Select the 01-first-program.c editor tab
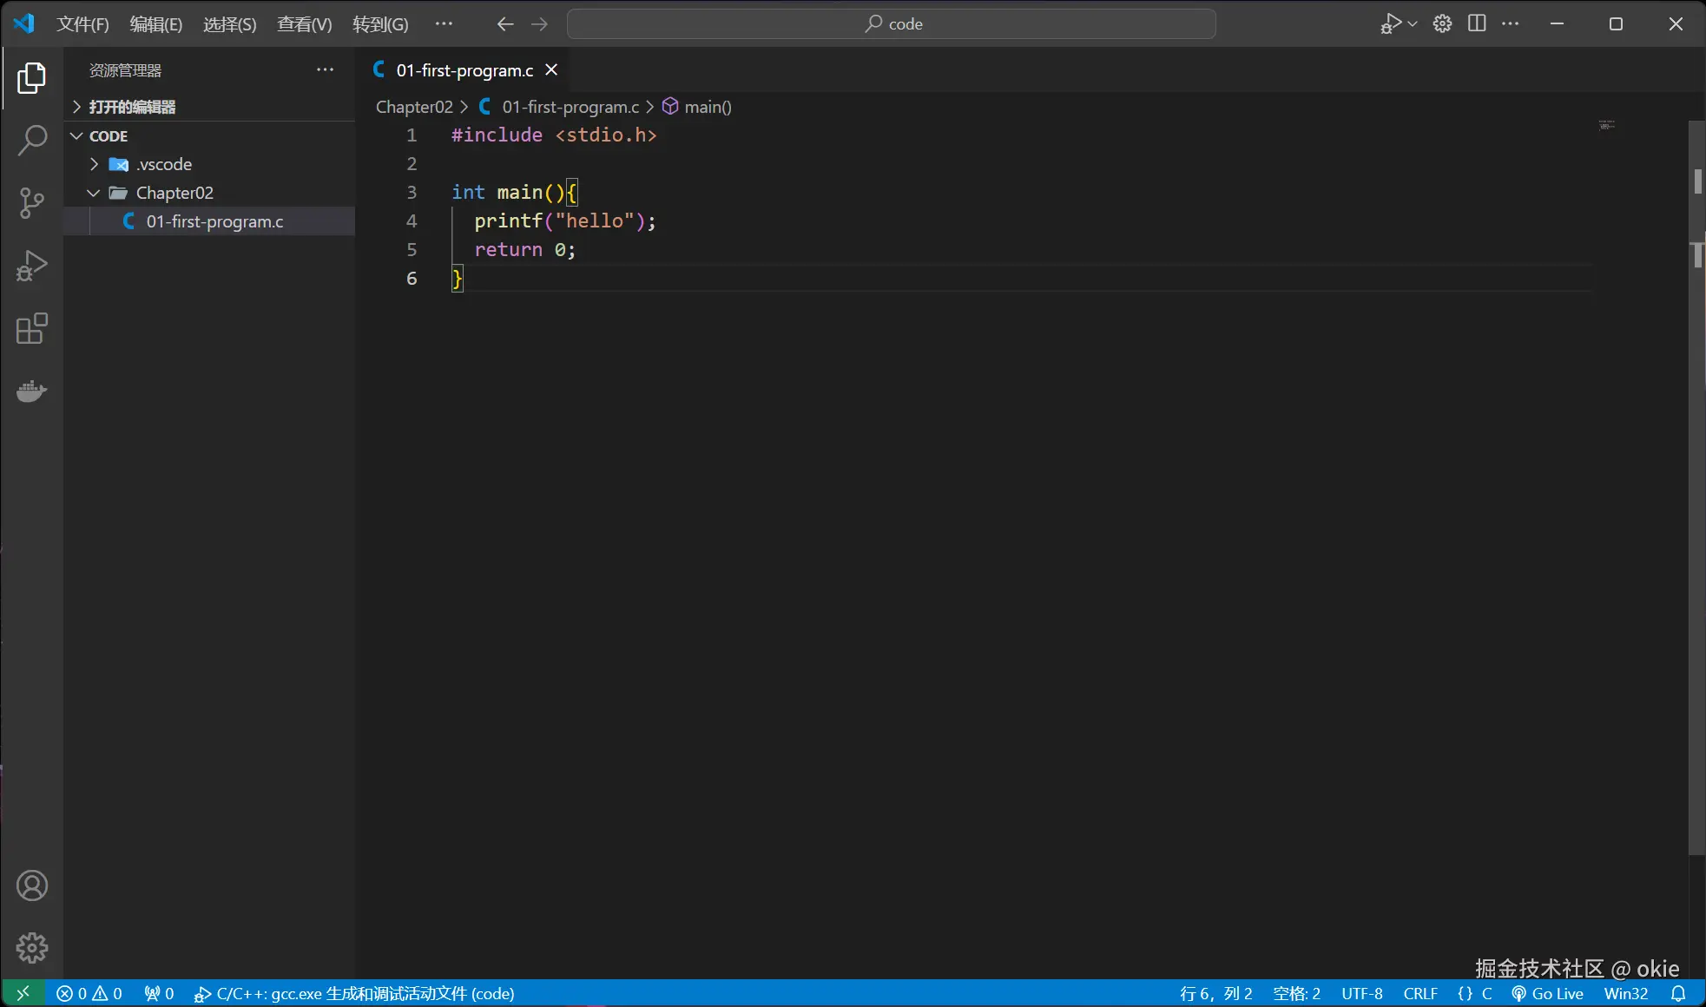 (x=464, y=70)
